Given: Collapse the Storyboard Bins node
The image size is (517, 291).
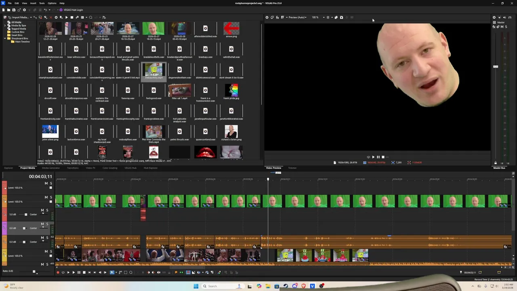Looking at the screenshot, I should tap(5, 38).
